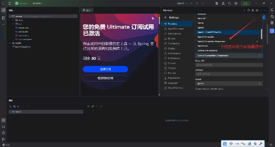Expand the External Libraries tree node
The image size is (275, 147).
click(10, 43)
